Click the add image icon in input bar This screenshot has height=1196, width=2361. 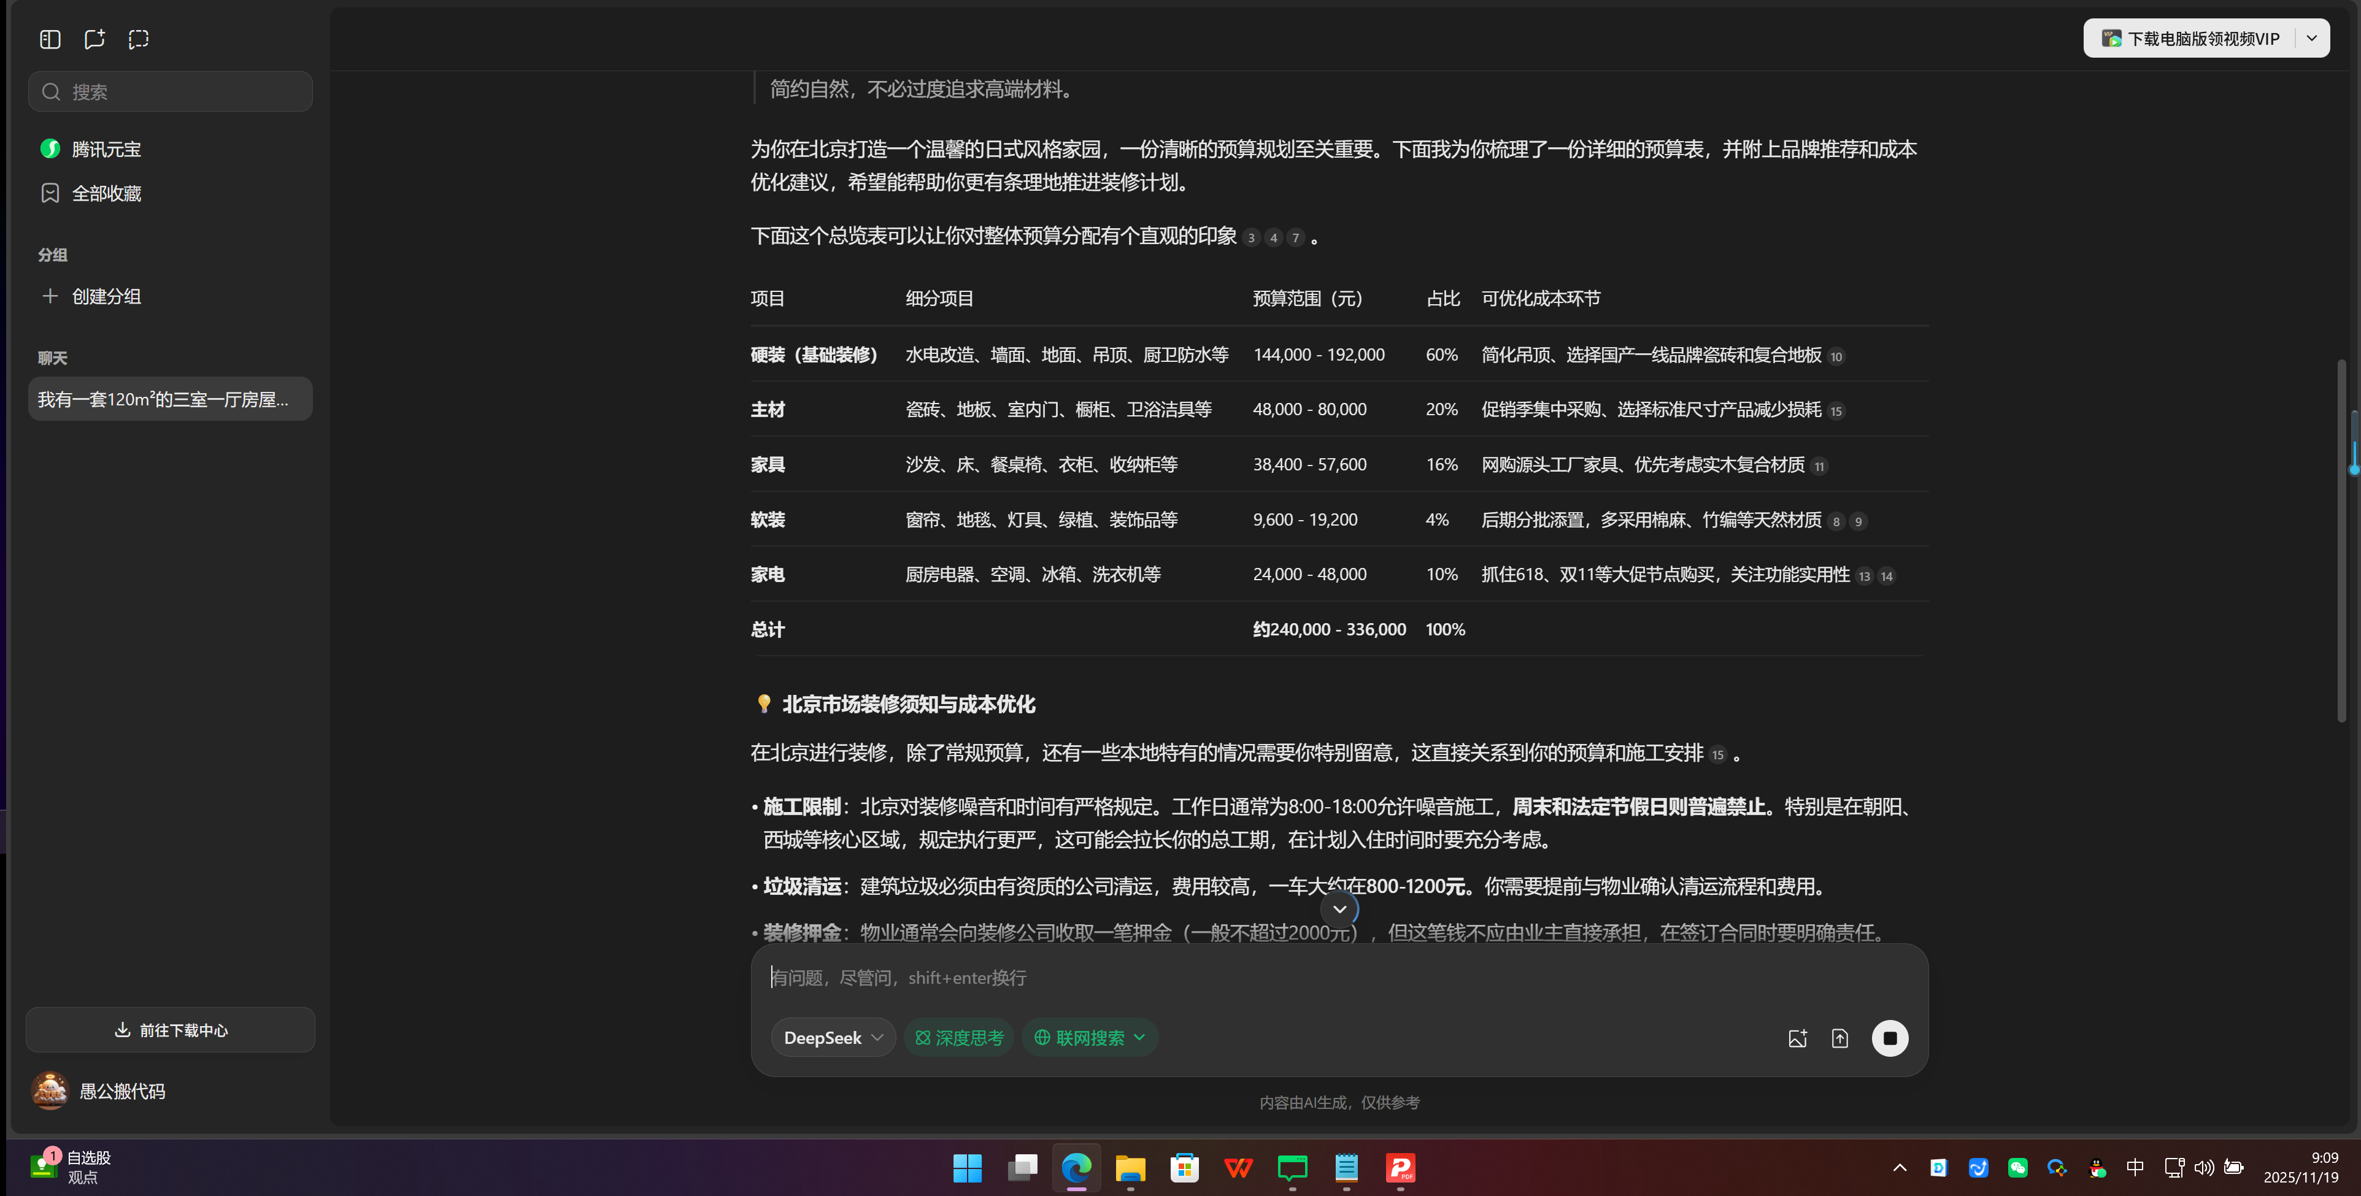(1797, 1037)
